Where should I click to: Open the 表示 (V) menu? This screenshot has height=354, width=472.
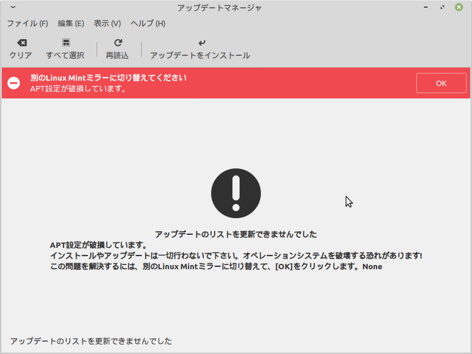[107, 24]
